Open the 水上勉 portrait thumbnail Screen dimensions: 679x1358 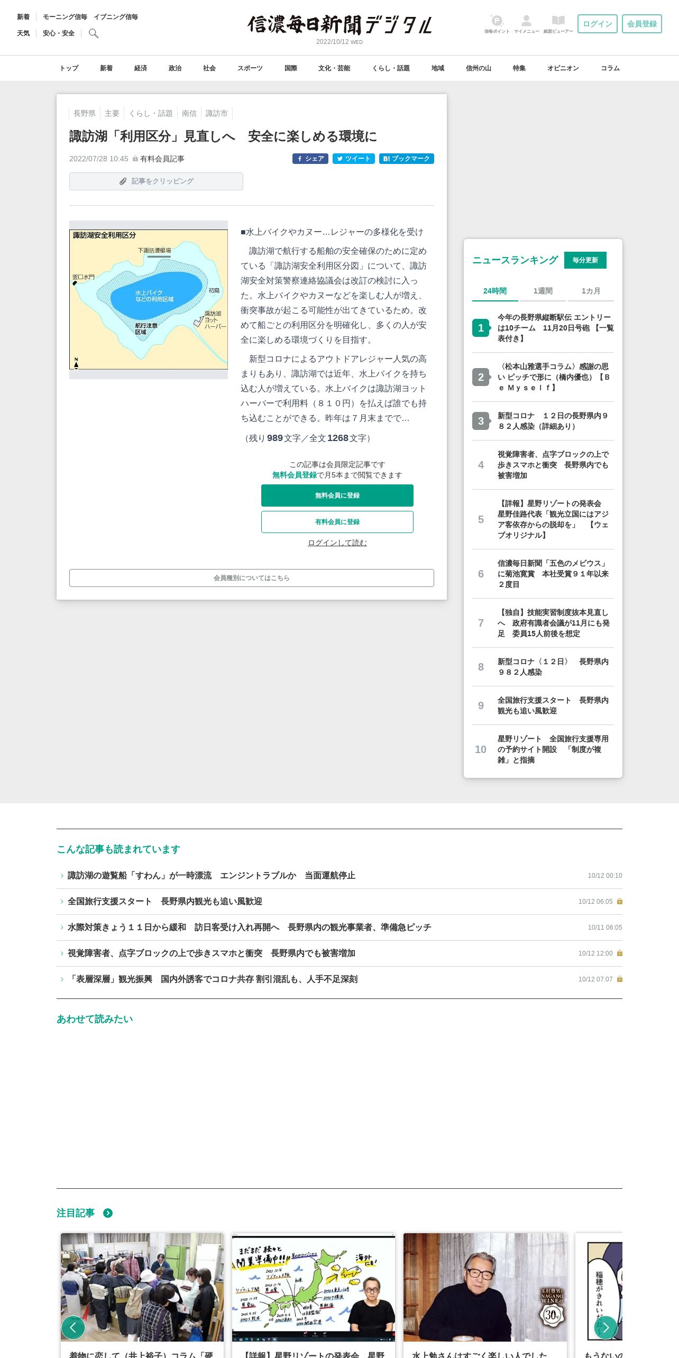pos(485,1287)
